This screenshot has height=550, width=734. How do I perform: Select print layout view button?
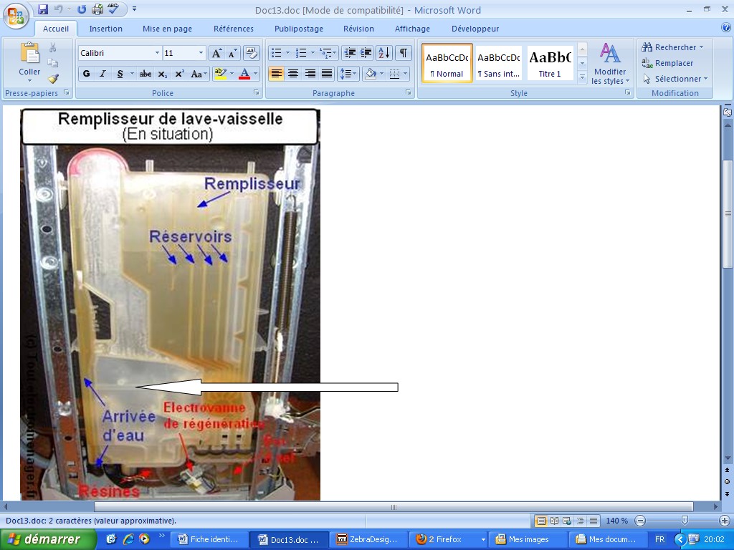click(541, 521)
